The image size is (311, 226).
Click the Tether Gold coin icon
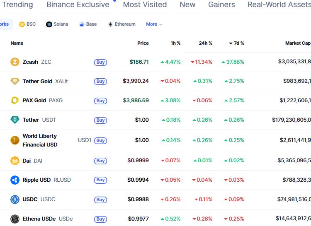click(15, 81)
